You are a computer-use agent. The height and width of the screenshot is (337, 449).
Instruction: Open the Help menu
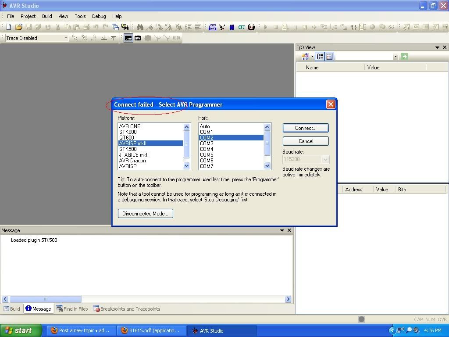click(117, 16)
